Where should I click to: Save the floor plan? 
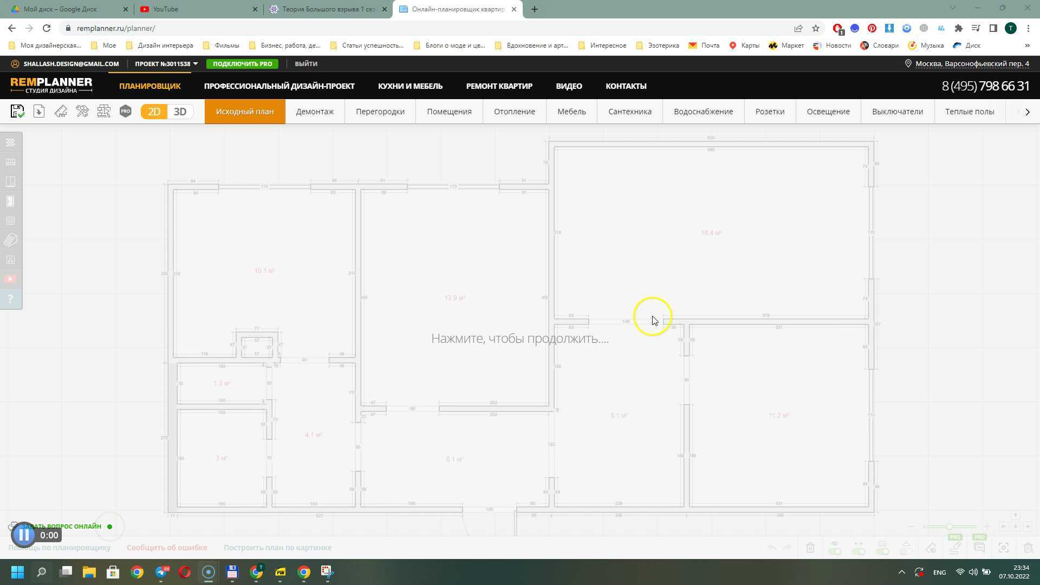17,111
